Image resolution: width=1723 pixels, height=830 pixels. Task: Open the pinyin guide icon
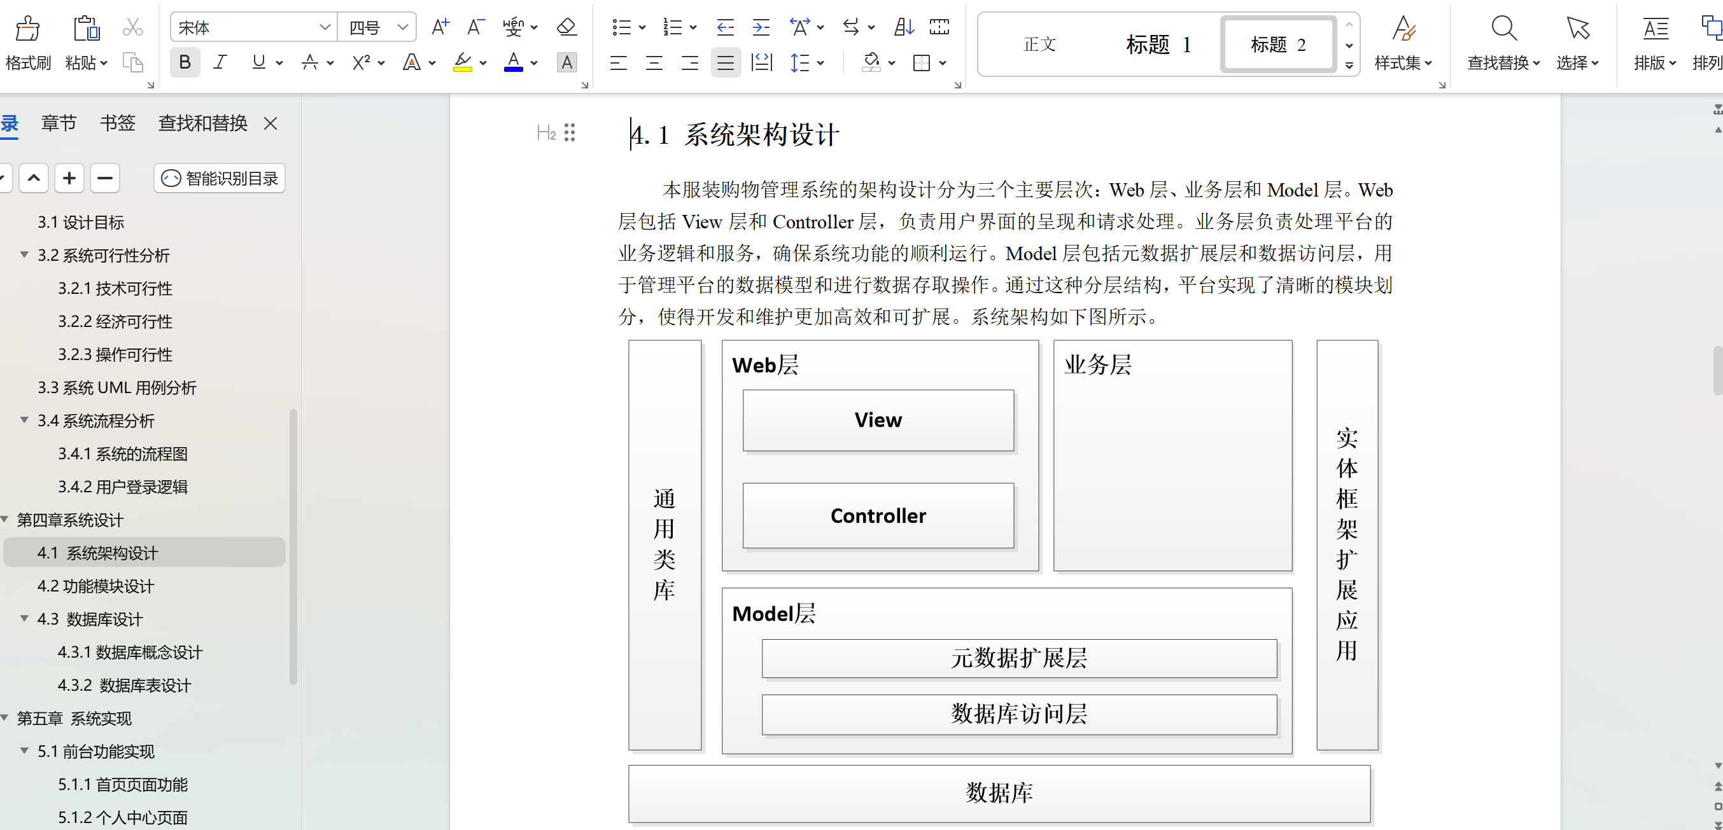pos(514,27)
